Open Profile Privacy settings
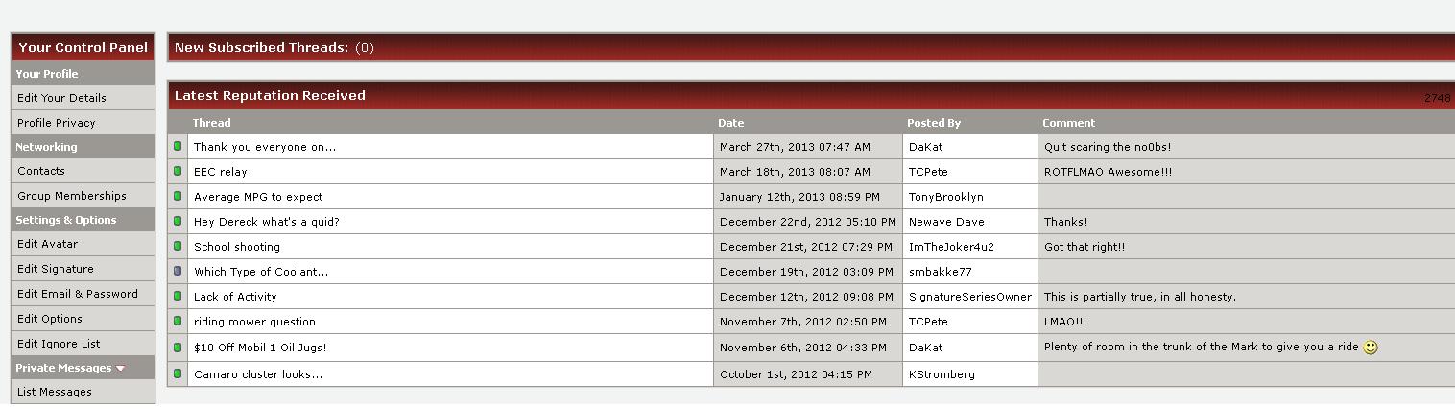1455x409 pixels. pyautogui.click(x=57, y=123)
